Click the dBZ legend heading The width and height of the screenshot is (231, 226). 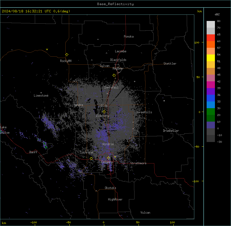point(217,14)
